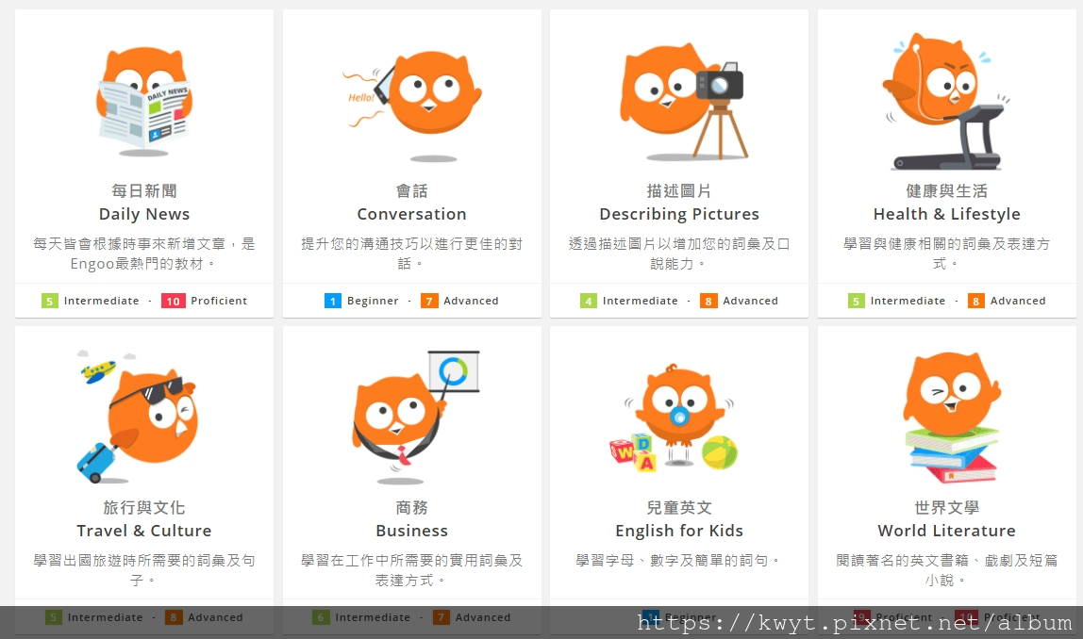Click the description starting 學習出國旅遊

pos(144,570)
